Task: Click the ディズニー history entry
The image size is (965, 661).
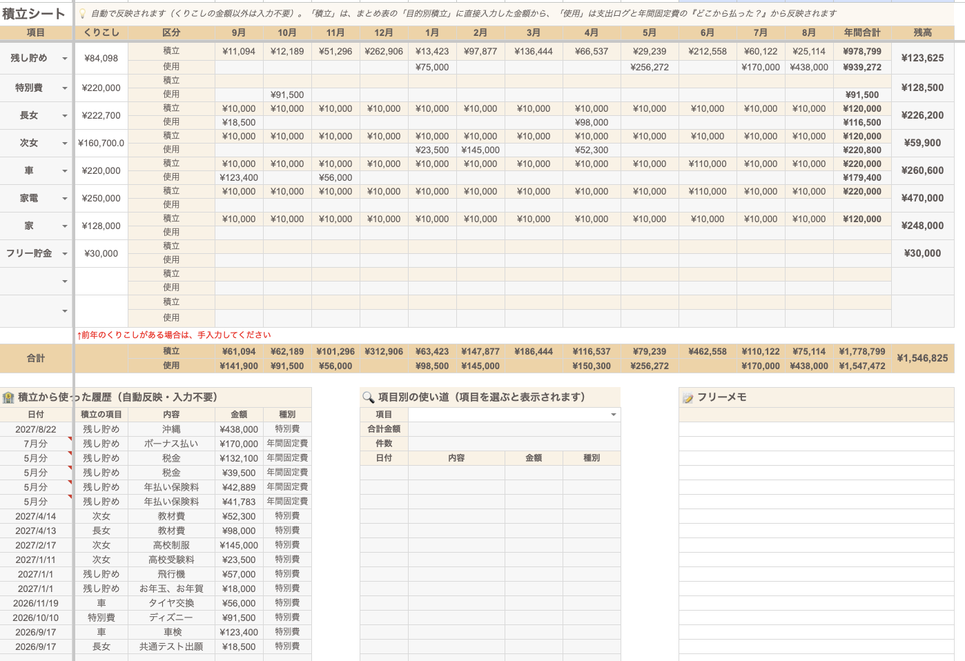Action: pos(171,618)
